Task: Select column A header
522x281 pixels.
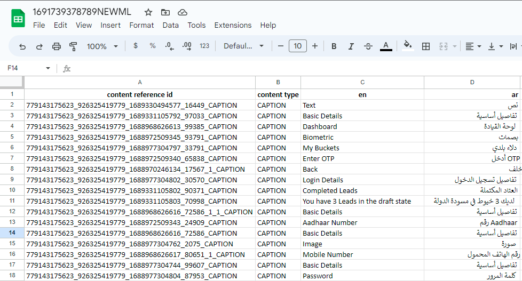Action: point(140,82)
